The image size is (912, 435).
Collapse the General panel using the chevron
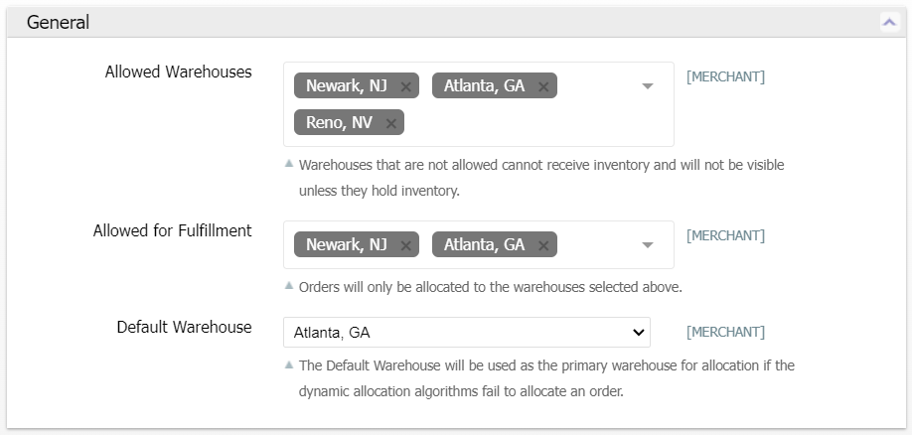(889, 23)
